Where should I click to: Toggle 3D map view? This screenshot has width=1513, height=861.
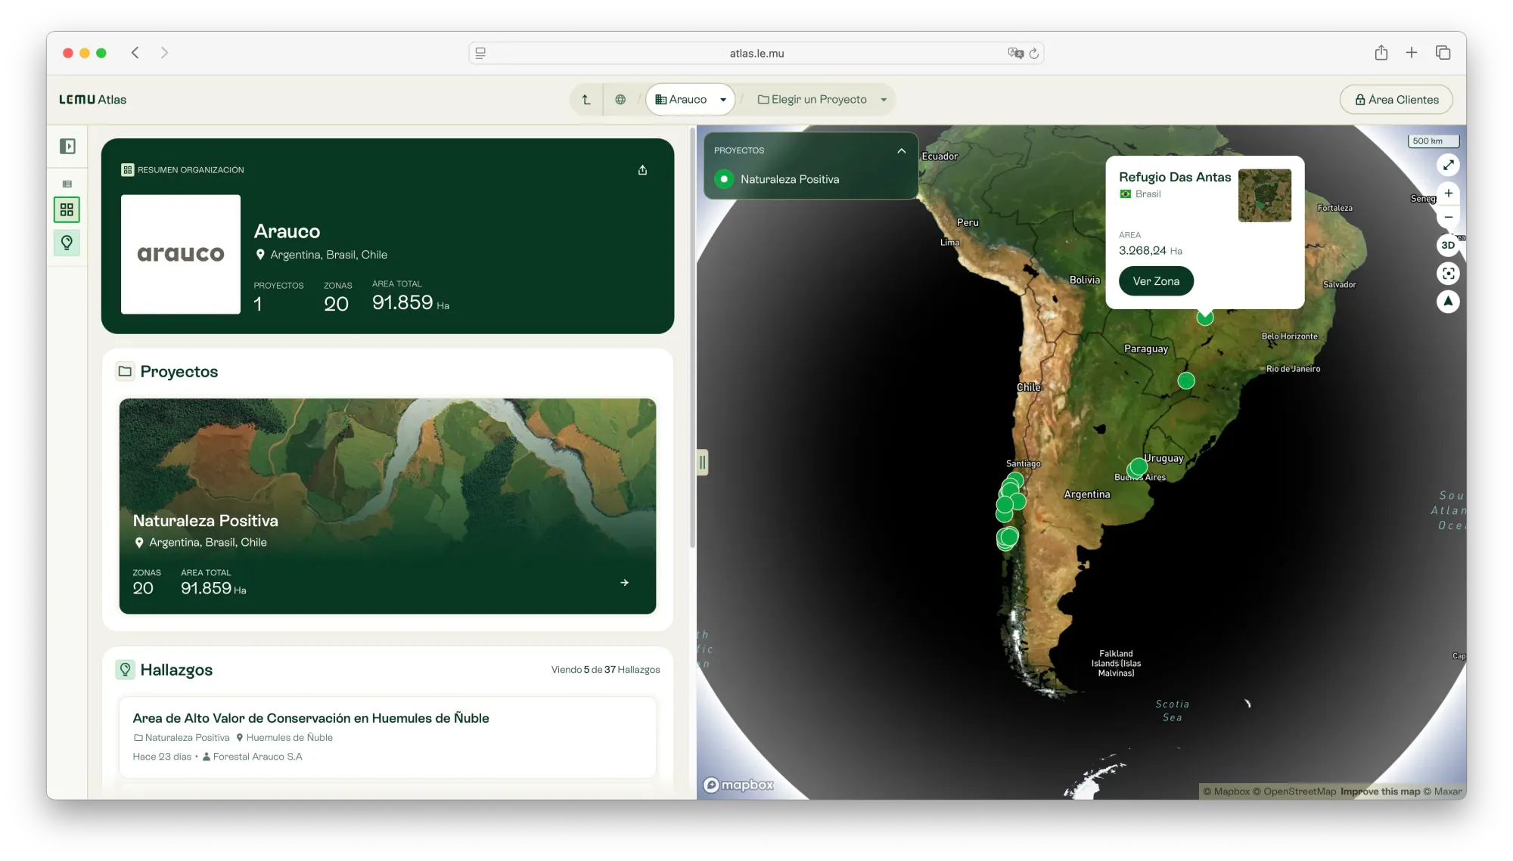coord(1448,245)
